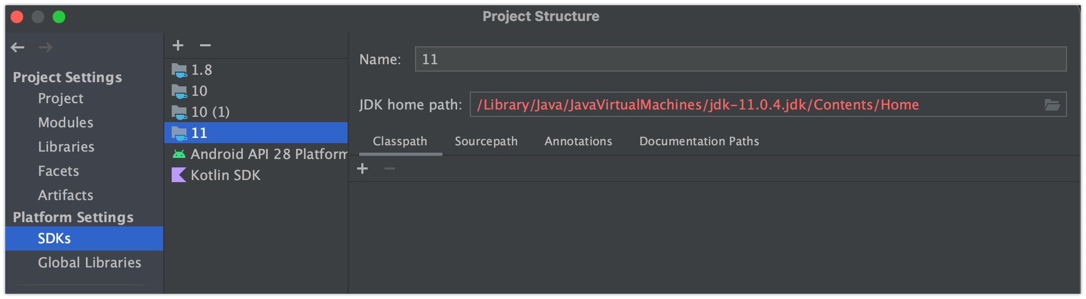Open the Modules settings section
This screenshot has height=299, width=1086.
(x=65, y=123)
